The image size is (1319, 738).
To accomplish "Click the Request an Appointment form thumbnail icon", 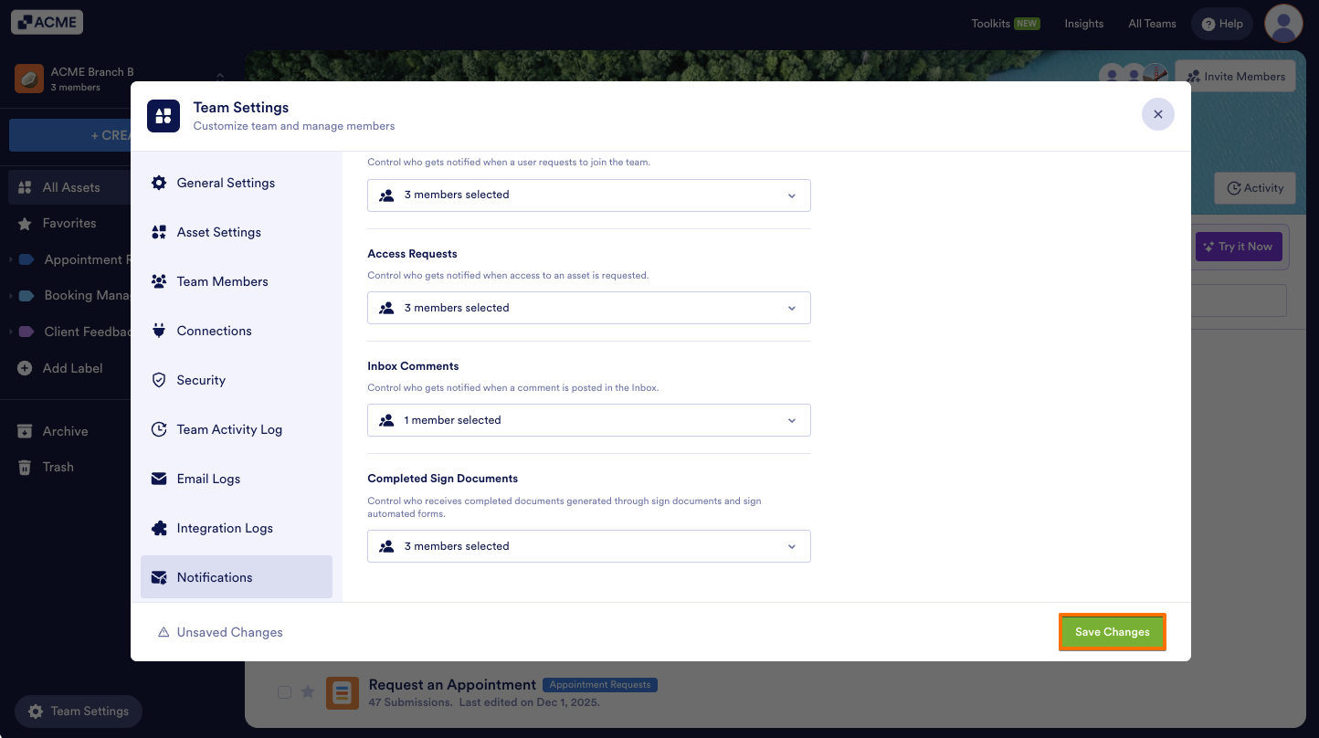I will coord(343,693).
